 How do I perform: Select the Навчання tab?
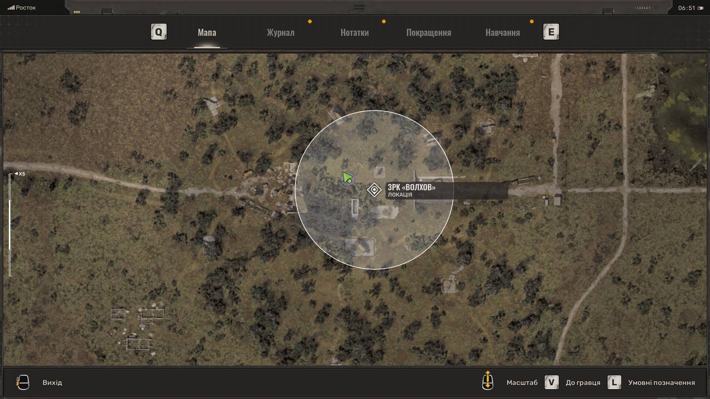(x=503, y=33)
